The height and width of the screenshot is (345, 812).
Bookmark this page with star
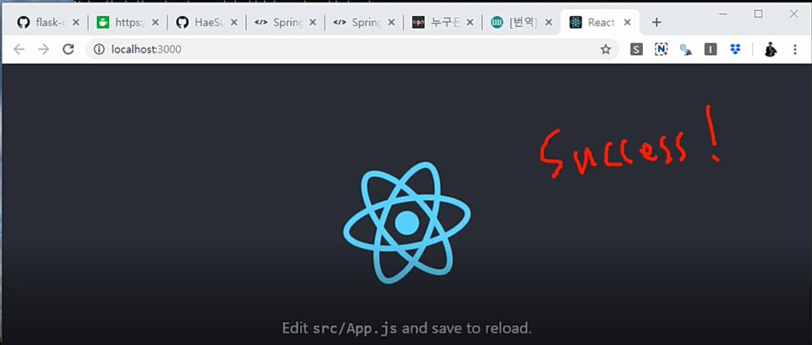tap(606, 50)
